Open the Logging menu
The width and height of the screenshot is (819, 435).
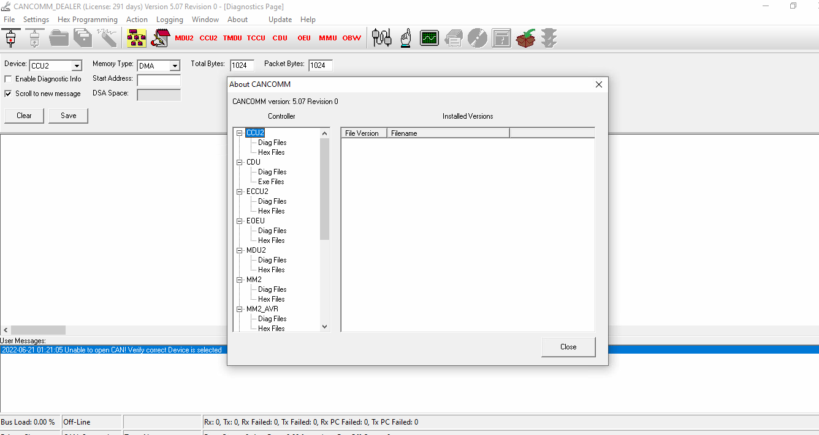(x=169, y=19)
